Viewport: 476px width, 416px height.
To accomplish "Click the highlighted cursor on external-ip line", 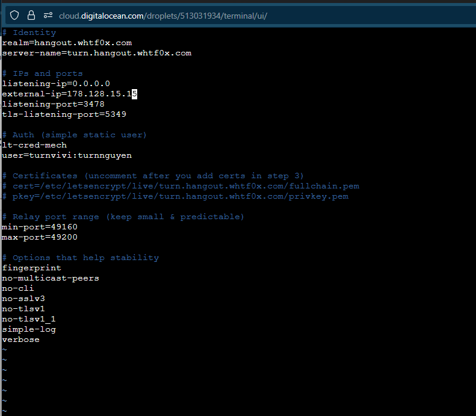I will pyautogui.click(x=135, y=94).
